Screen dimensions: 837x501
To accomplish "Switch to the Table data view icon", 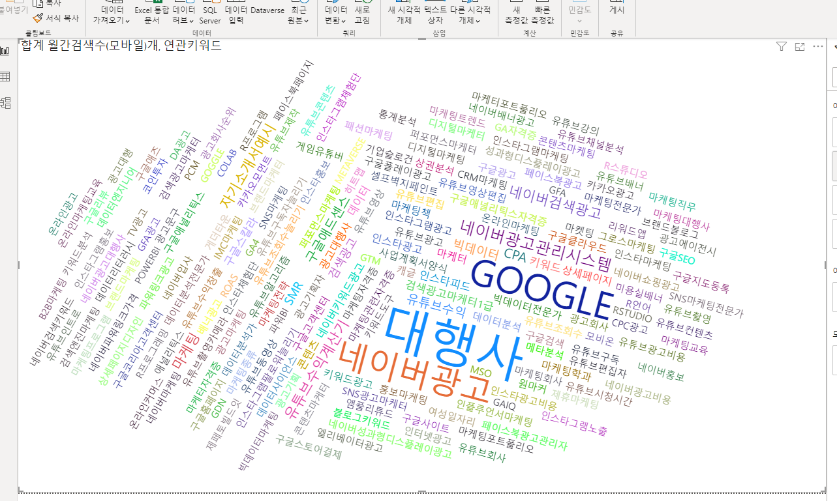I will pos(5,77).
